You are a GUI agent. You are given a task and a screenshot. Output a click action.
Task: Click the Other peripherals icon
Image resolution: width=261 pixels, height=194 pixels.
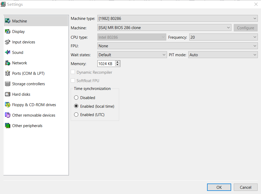pos(8,126)
